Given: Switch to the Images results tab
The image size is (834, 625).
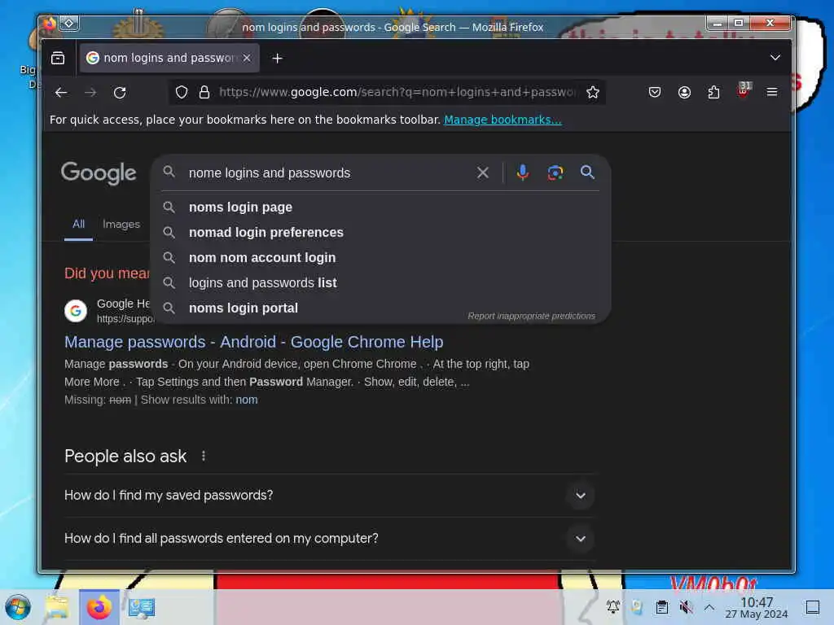Looking at the screenshot, I should pos(121,225).
